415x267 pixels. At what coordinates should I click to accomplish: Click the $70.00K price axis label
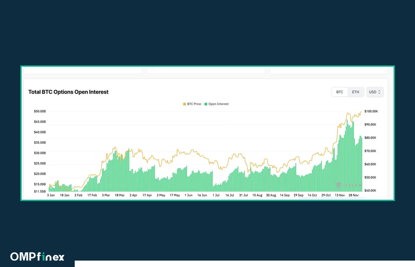(x=370, y=151)
